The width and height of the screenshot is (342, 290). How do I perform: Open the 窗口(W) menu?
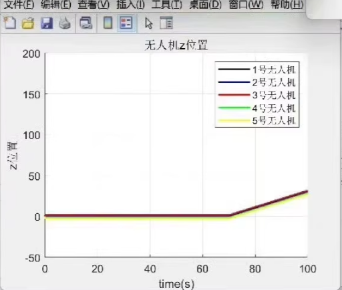(246, 5)
